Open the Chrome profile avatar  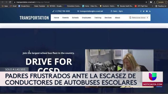pyautogui.click(x=155, y=2)
